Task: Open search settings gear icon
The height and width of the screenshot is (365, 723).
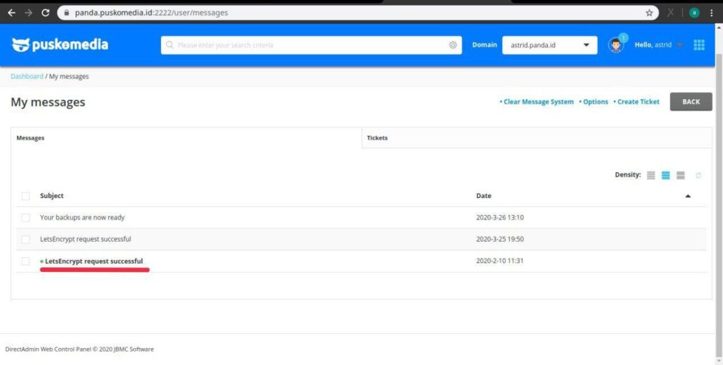Action: click(x=453, y=45)
